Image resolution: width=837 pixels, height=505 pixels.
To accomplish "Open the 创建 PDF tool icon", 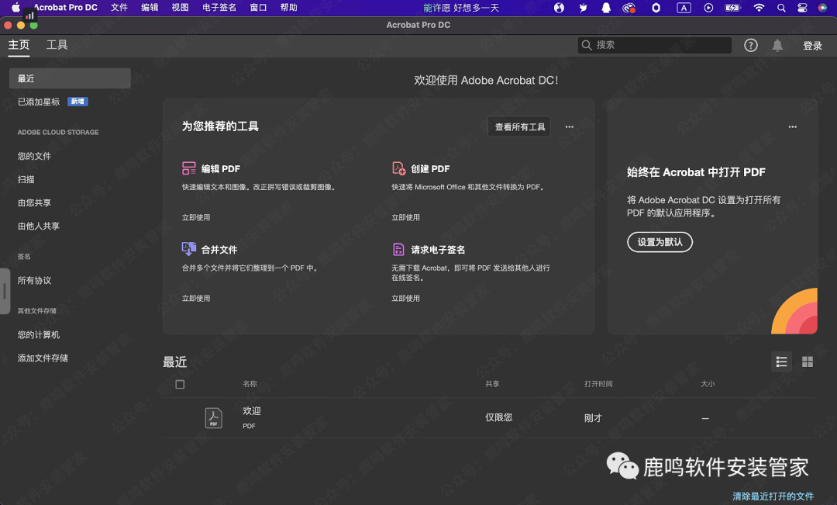I will click(x=399, y=168).
